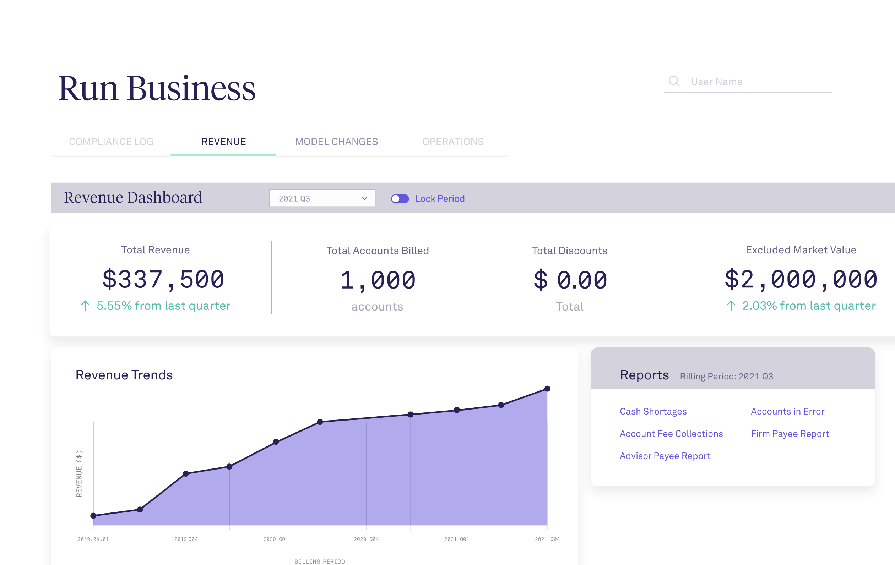
Task: Toggle the Lock Period switch
Action: [400, 199]
